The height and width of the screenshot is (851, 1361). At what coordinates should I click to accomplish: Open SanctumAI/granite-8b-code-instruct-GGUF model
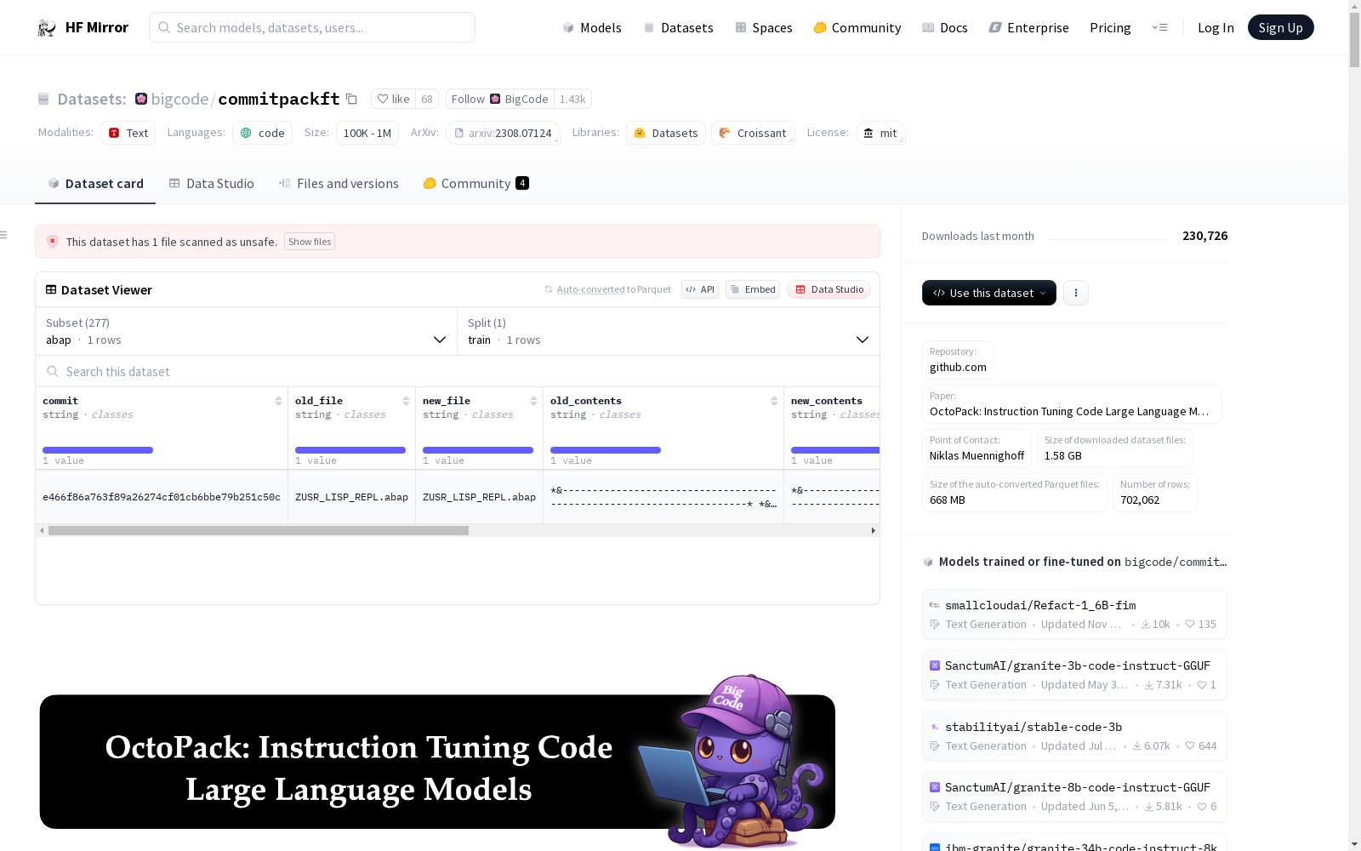point(1074,797)
